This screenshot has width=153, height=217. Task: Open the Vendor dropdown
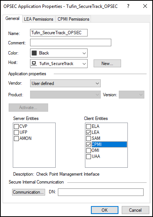65,83
